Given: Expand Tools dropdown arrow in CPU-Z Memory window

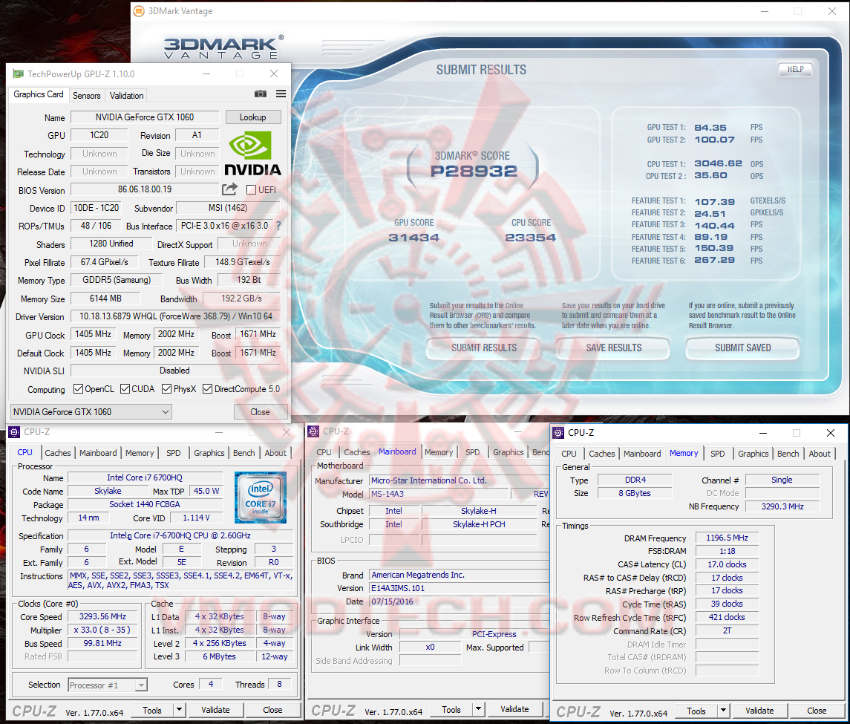Looking at the screenshot, I should tap(723, 711).
